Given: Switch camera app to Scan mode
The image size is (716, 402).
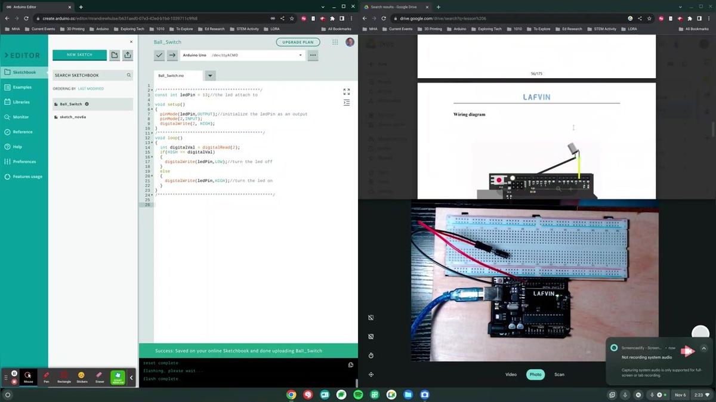Looking at the screenshot, I should tap(559, 375).
